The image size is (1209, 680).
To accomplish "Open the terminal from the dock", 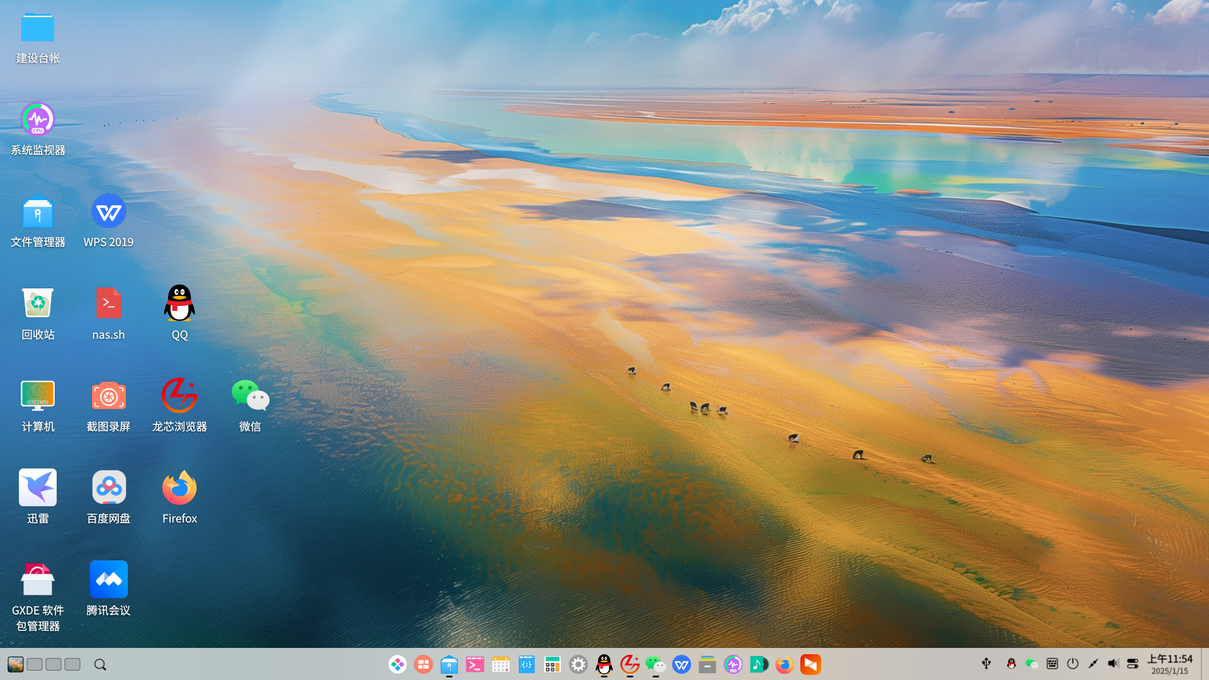I will [475, 664].
